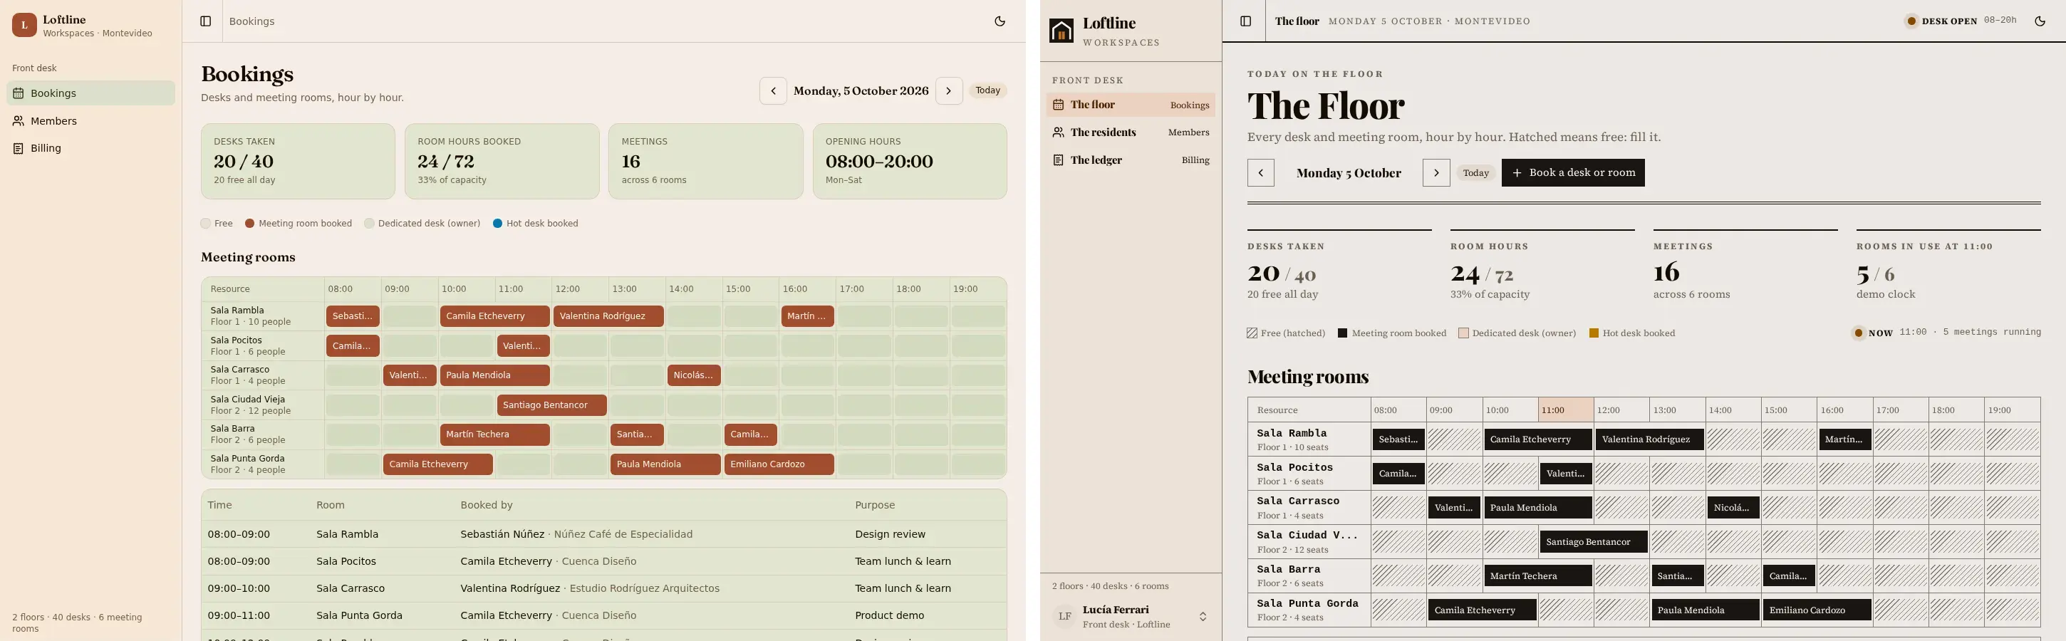
Task: Click "Hot desk booked" blue swatch in Bookings window
Action: (497, 223)
